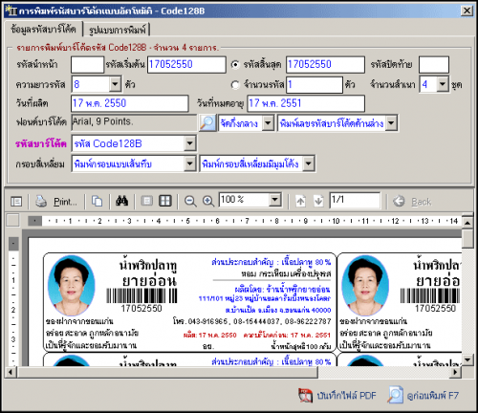Click the Back arrow icon
Image resolution: width=478 pixels, height=413 pixels.
pyautogui.click(x=399, y=202)
